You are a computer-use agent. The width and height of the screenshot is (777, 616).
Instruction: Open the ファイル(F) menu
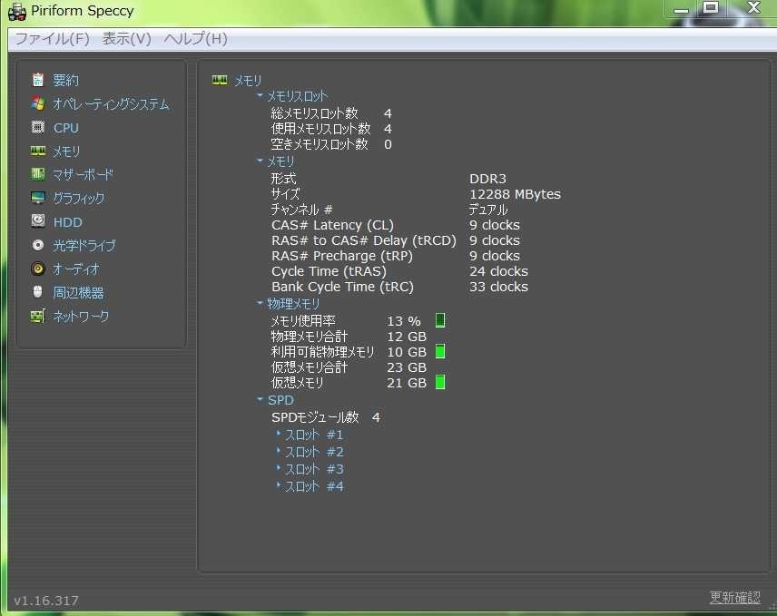tap(52, 39)
